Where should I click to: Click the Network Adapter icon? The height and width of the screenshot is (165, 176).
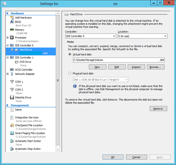(x=12, y=74)
